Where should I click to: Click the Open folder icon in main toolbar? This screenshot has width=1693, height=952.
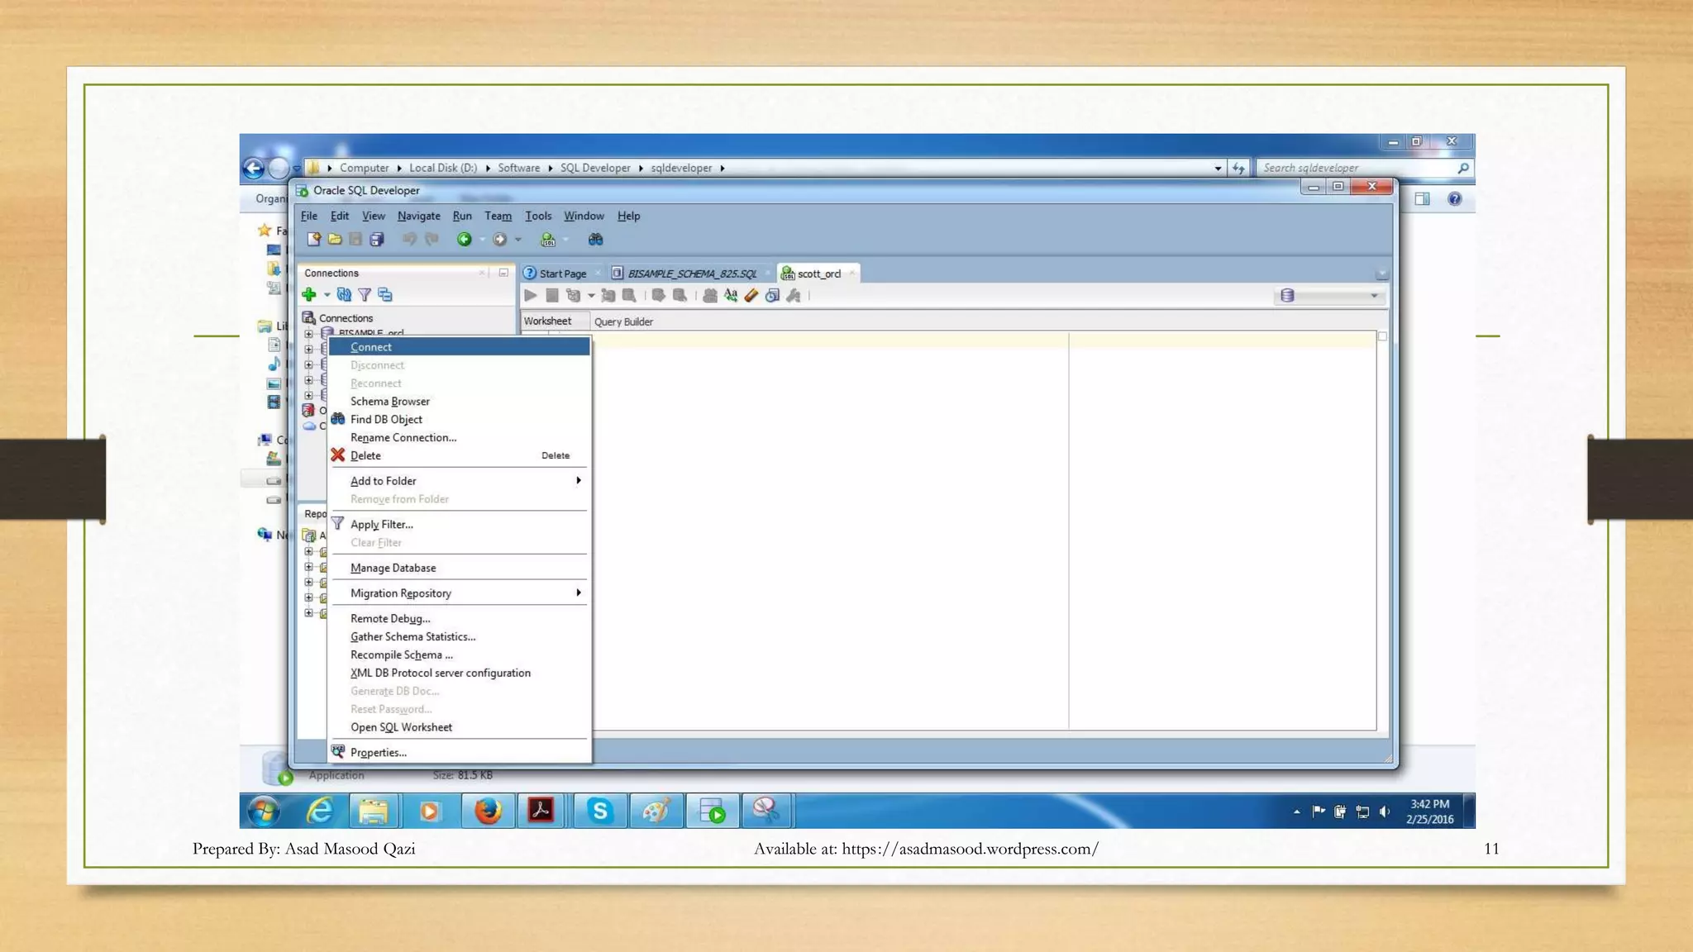tap(335, 240)
